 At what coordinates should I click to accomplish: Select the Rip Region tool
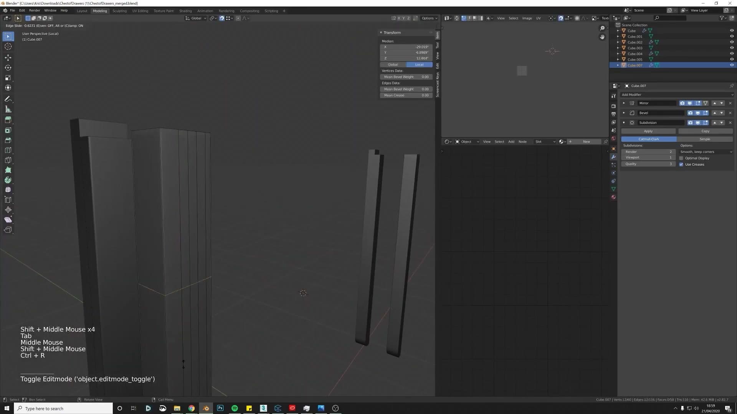(x=8, y=230)
